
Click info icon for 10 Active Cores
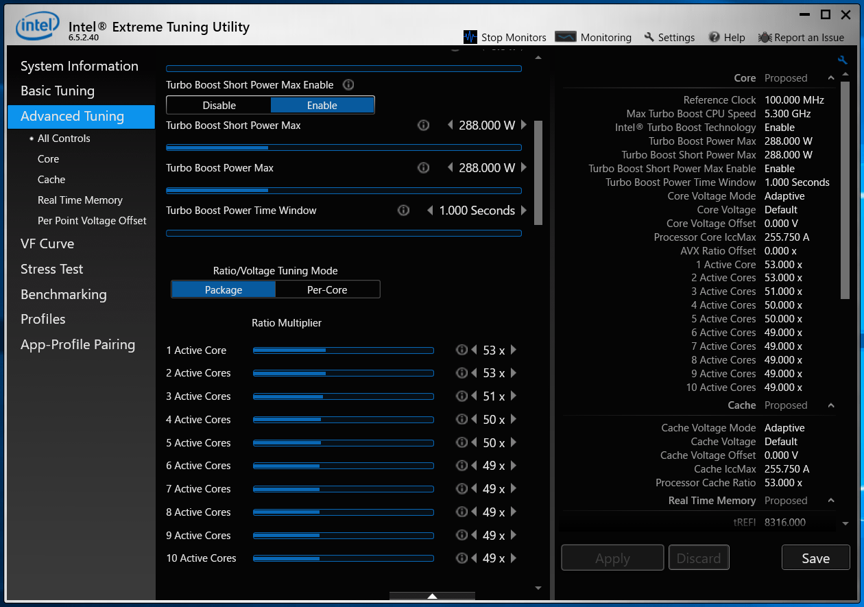(x=461, y=558)
